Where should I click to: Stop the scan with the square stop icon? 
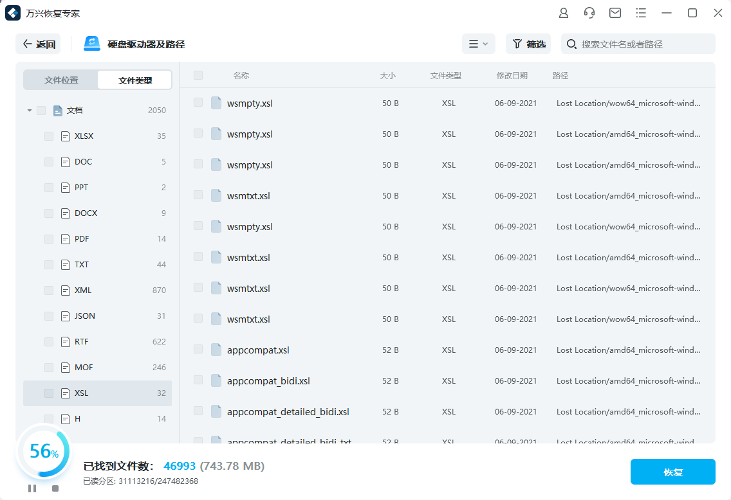pyautogui.click(x=55, y=488)
